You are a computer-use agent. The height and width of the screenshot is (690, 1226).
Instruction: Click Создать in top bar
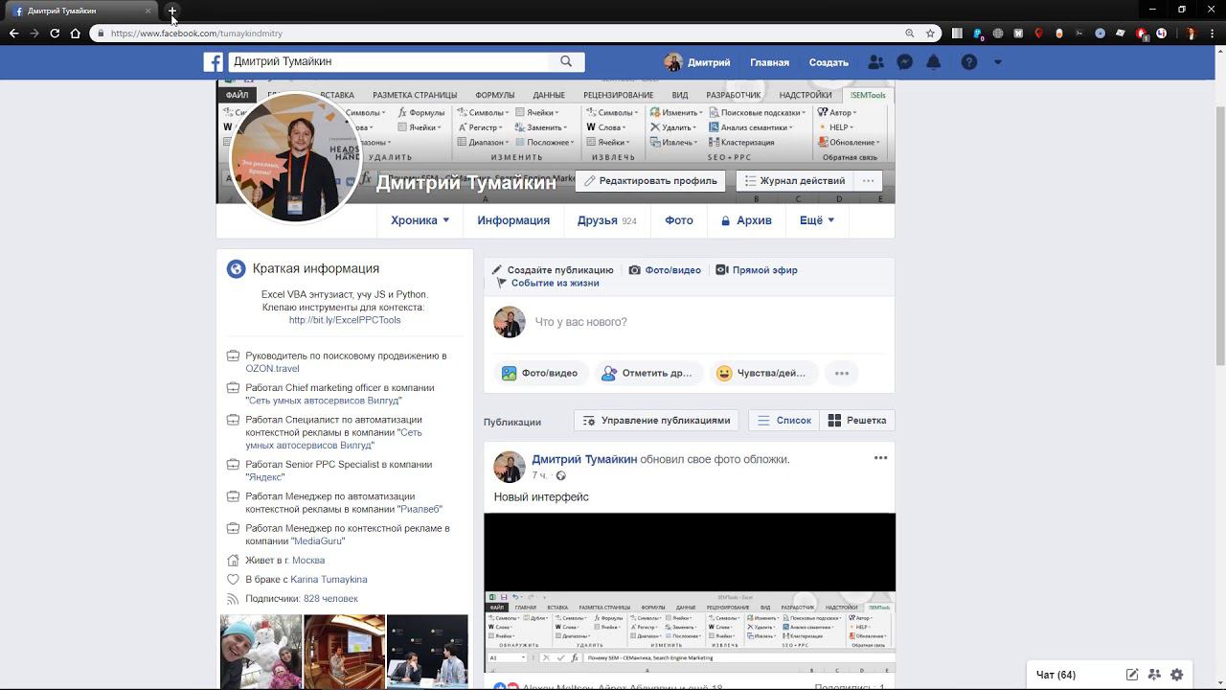(829, 62)
